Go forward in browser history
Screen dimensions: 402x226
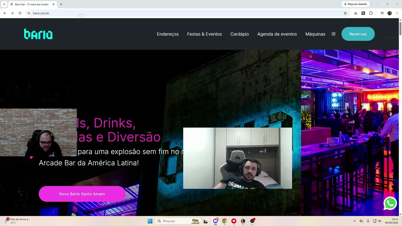[x=12, y=13]
